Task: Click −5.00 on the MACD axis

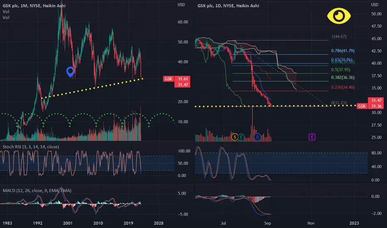Action: point(182,214)
